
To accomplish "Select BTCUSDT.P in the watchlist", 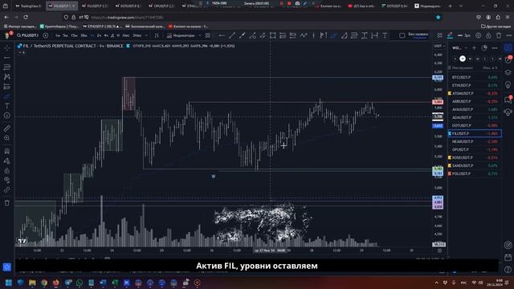I will coord(475,77).
